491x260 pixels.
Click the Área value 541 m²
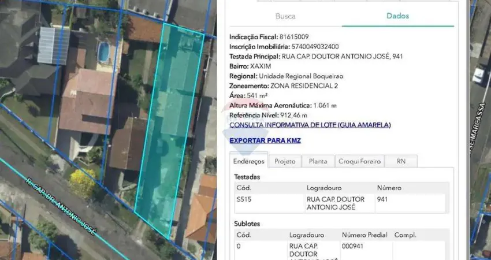click(x=257, y=95)
